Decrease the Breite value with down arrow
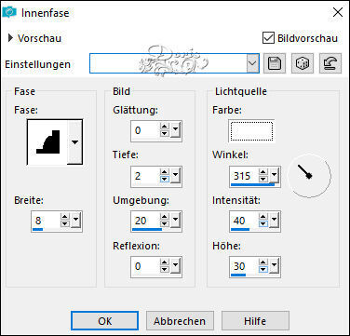The height and width of the screenshot is (336, 350). 65,223
